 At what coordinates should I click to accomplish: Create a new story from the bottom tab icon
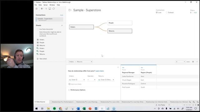click(197, 102)
